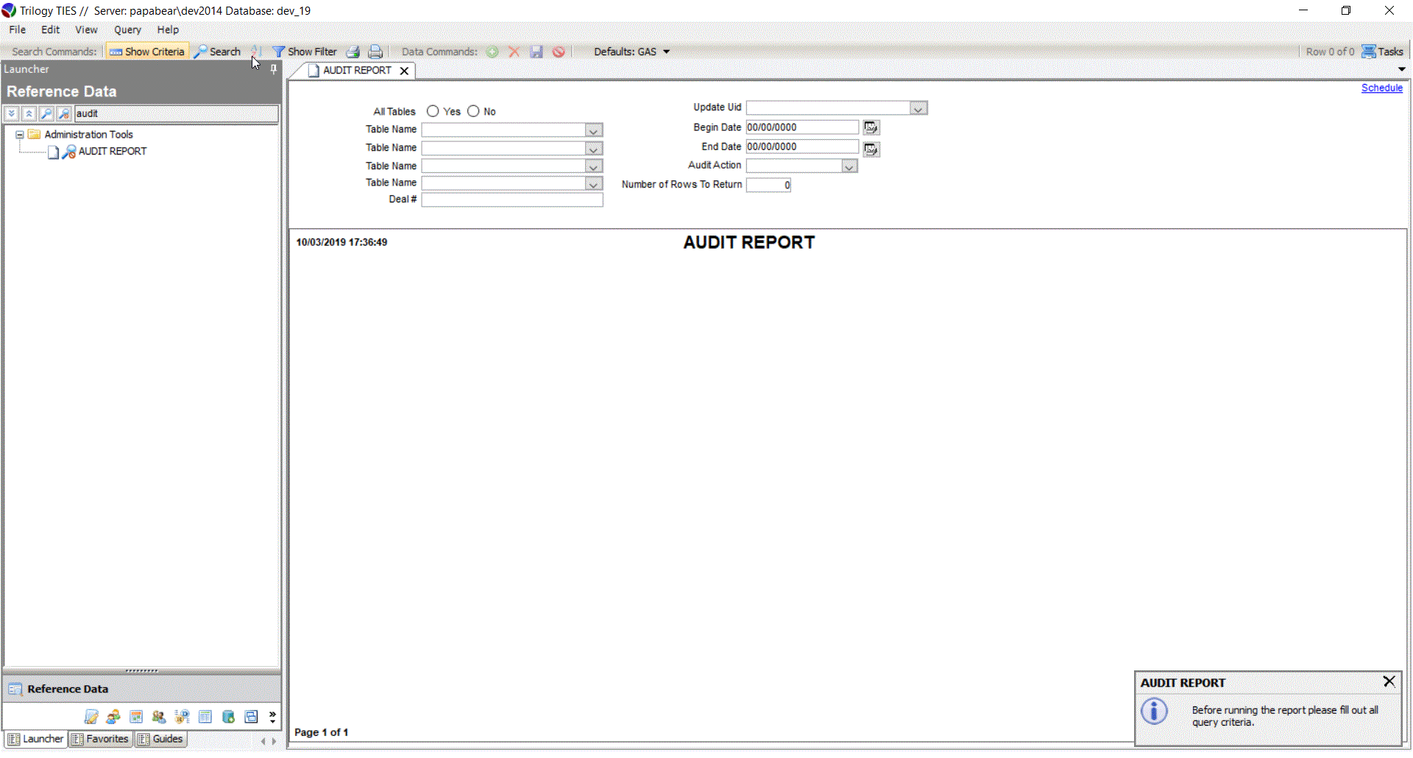
Task: Click the Schedule link
Action: point(1381,88)
